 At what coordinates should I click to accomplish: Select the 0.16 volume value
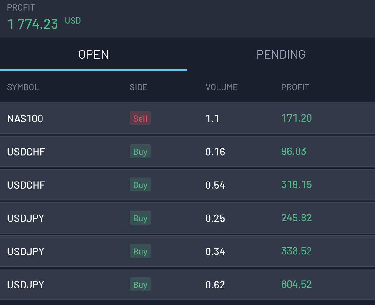215,152
